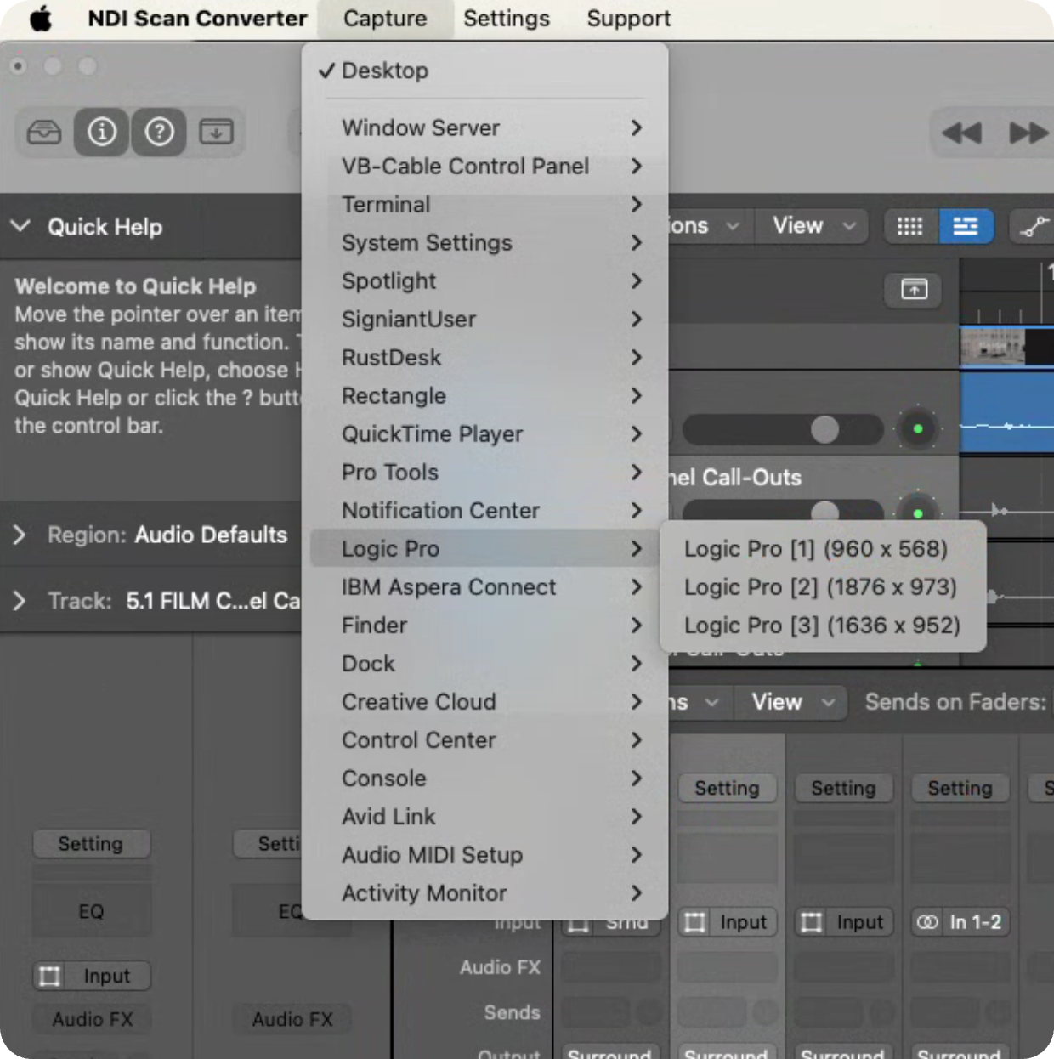The width and height of the screenshot is (1054, 1059).
Task: Open the Finder submenu
Action: [484, 625]
